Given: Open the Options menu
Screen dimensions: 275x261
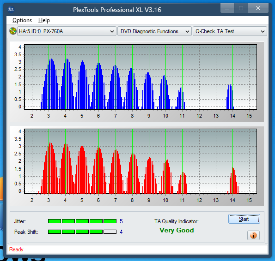Looking at the screenshot, I should (22, 20).
